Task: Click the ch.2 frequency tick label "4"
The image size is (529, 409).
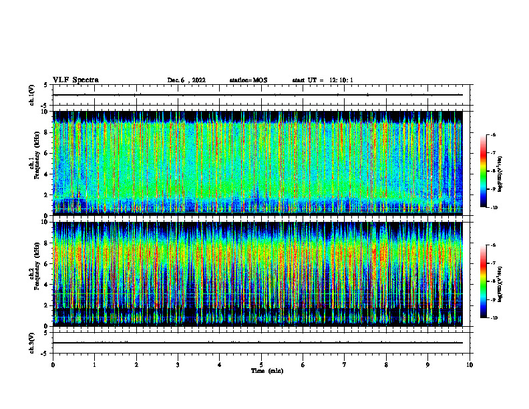Action: pyautogui.click(x=47, y=285)
